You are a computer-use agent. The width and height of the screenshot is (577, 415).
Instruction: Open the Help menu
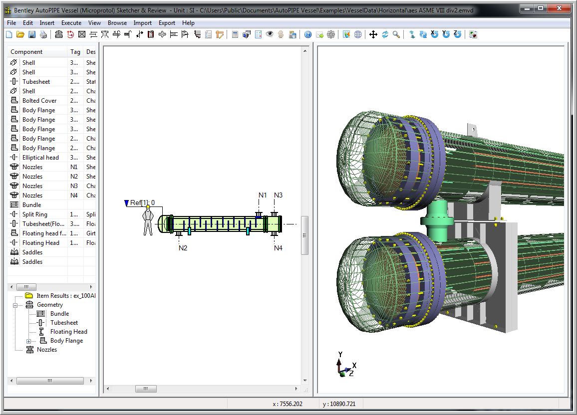[x=188, y=23]
